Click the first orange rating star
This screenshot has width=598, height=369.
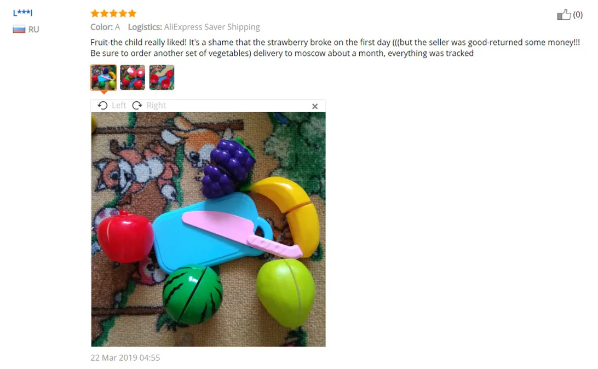95,13
